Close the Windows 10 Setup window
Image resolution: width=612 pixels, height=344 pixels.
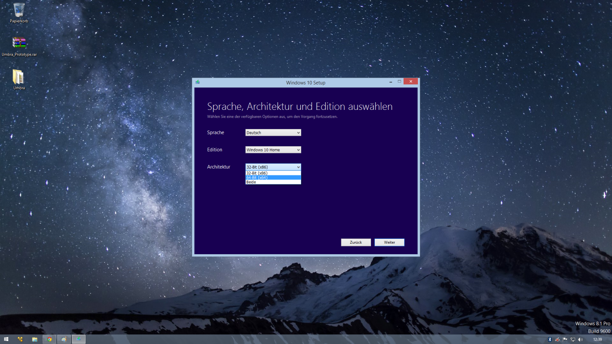(410, 82)
